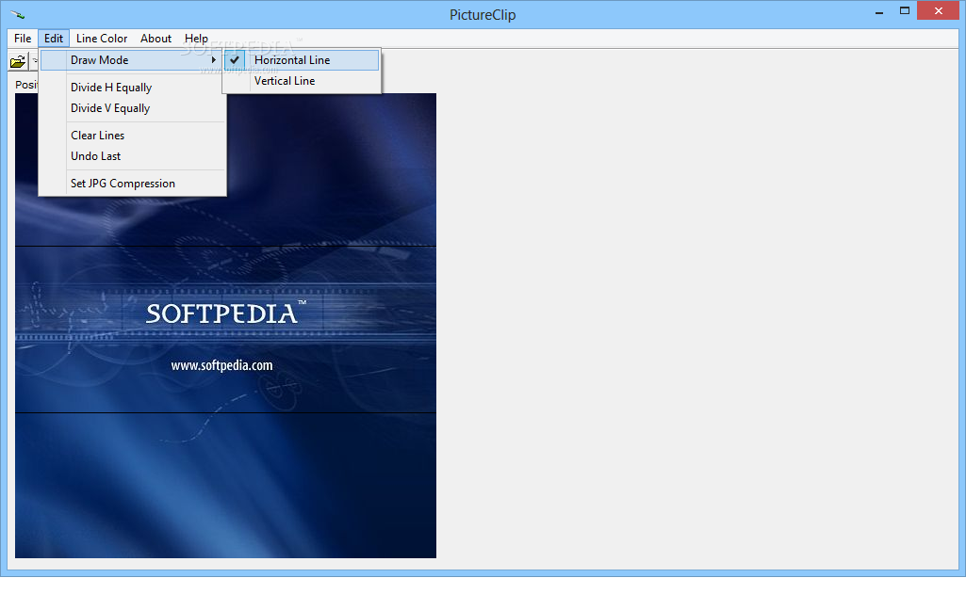966x594 pixels.
Task: Select Horizontal Line draw mode
Action: click(302, 59)
